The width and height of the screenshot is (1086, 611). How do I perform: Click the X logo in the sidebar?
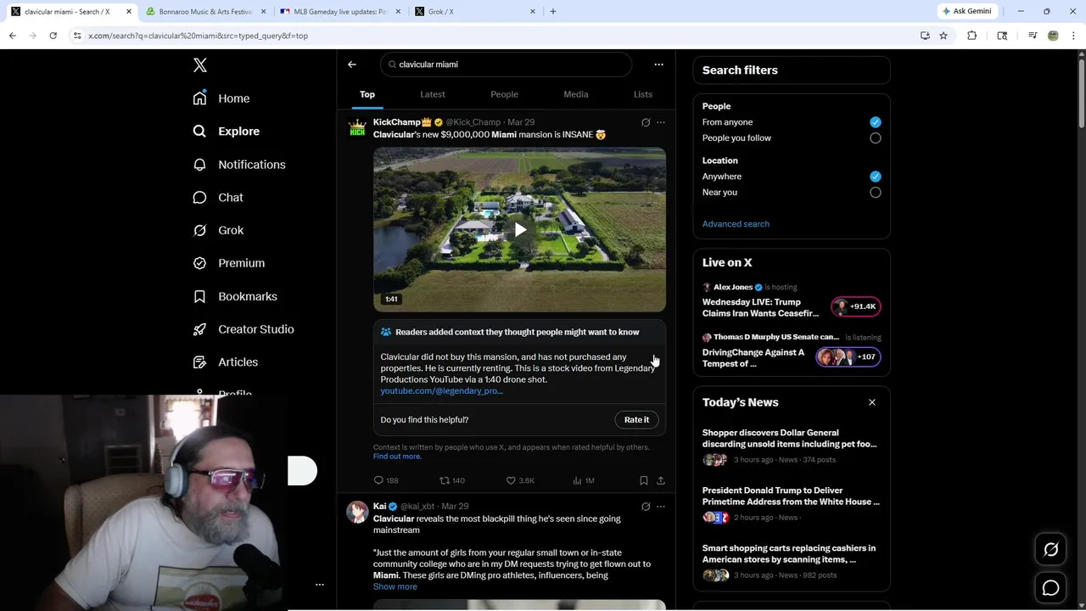pyautogui.click(x=199, y=65)
